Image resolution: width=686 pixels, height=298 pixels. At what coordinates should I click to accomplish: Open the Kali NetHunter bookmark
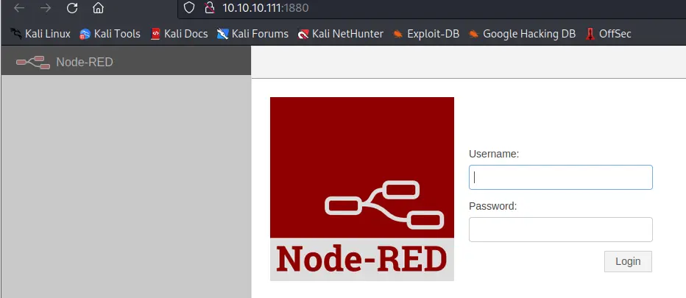click(340, 34)
